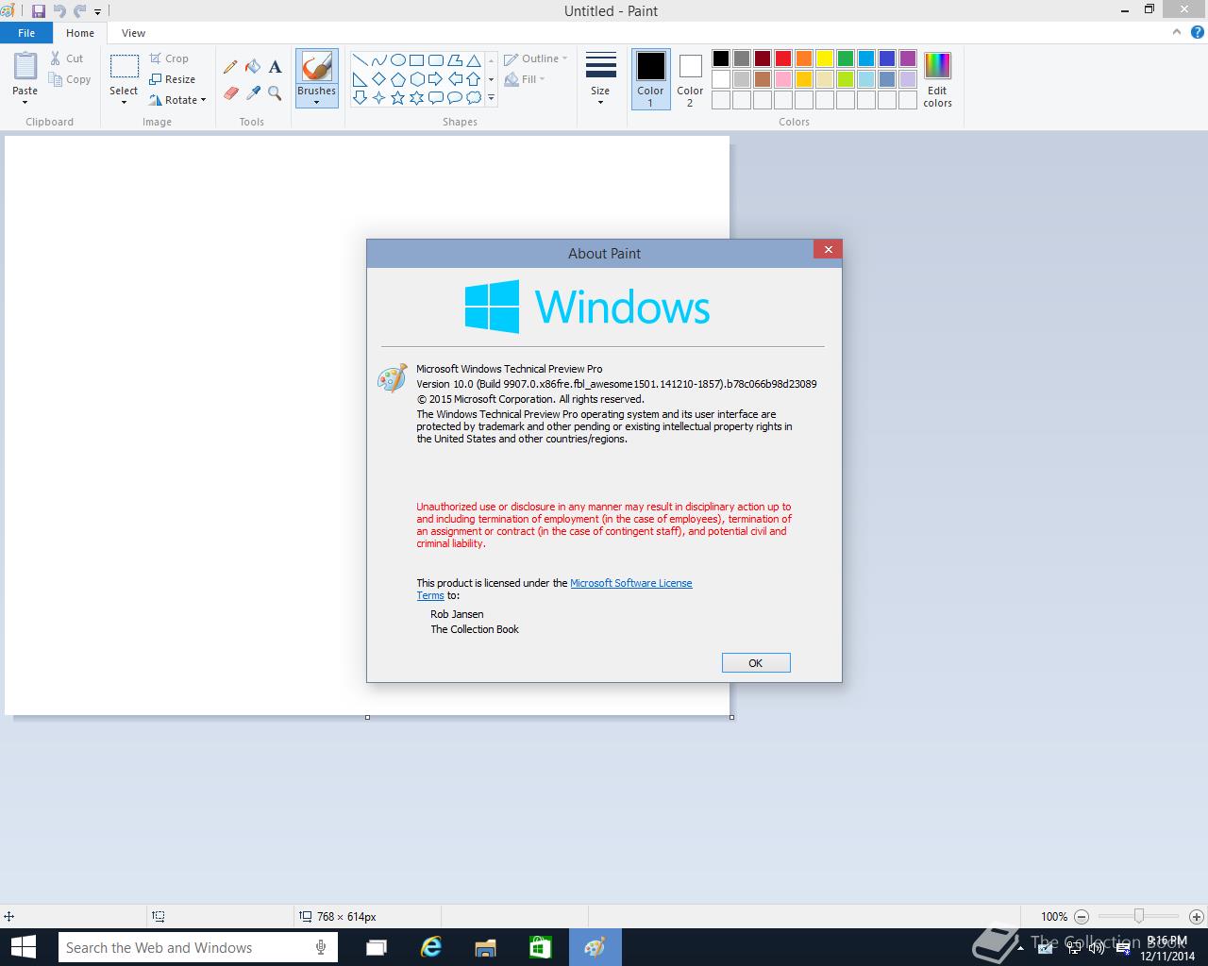Viewport: 1208px width, 966px height.
Task: Click the Paint Help question mark
Action: [x=1196, y=32]
